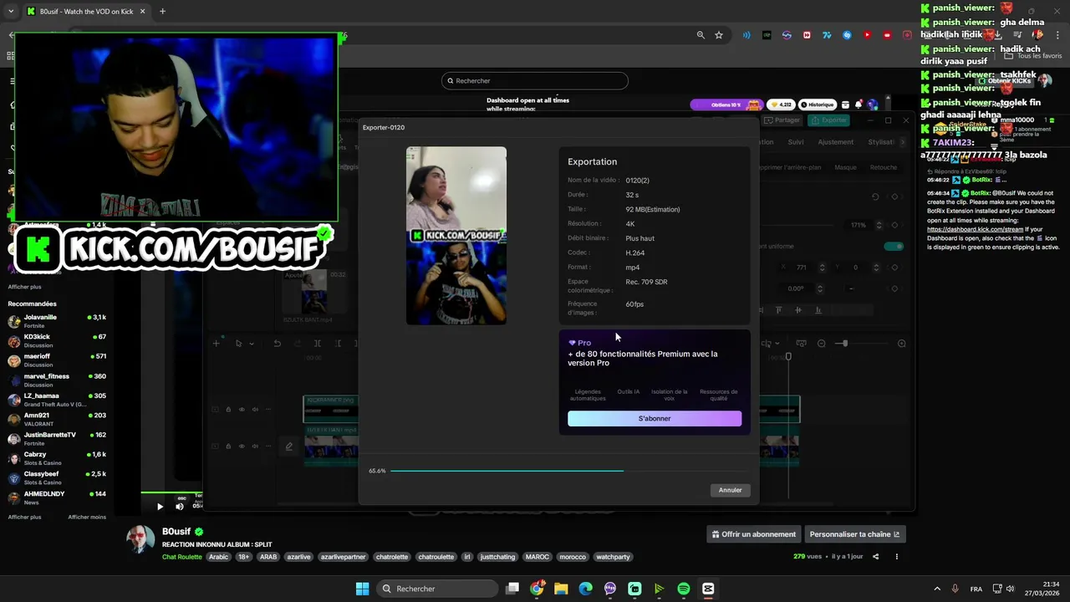Click the Kick search field Rechercher
This screenshot has height=602, width=1070.
click(535, 81)
